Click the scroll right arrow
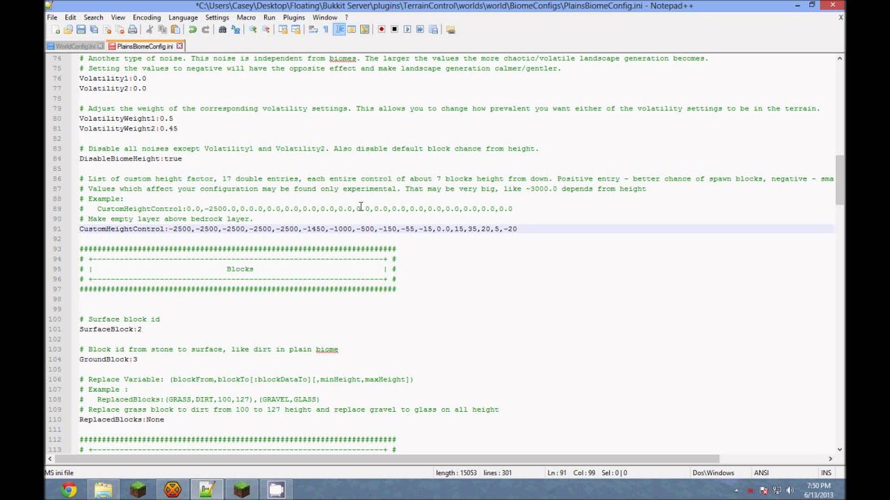Viewport: 890px width, 500px height. pos(830,458)
